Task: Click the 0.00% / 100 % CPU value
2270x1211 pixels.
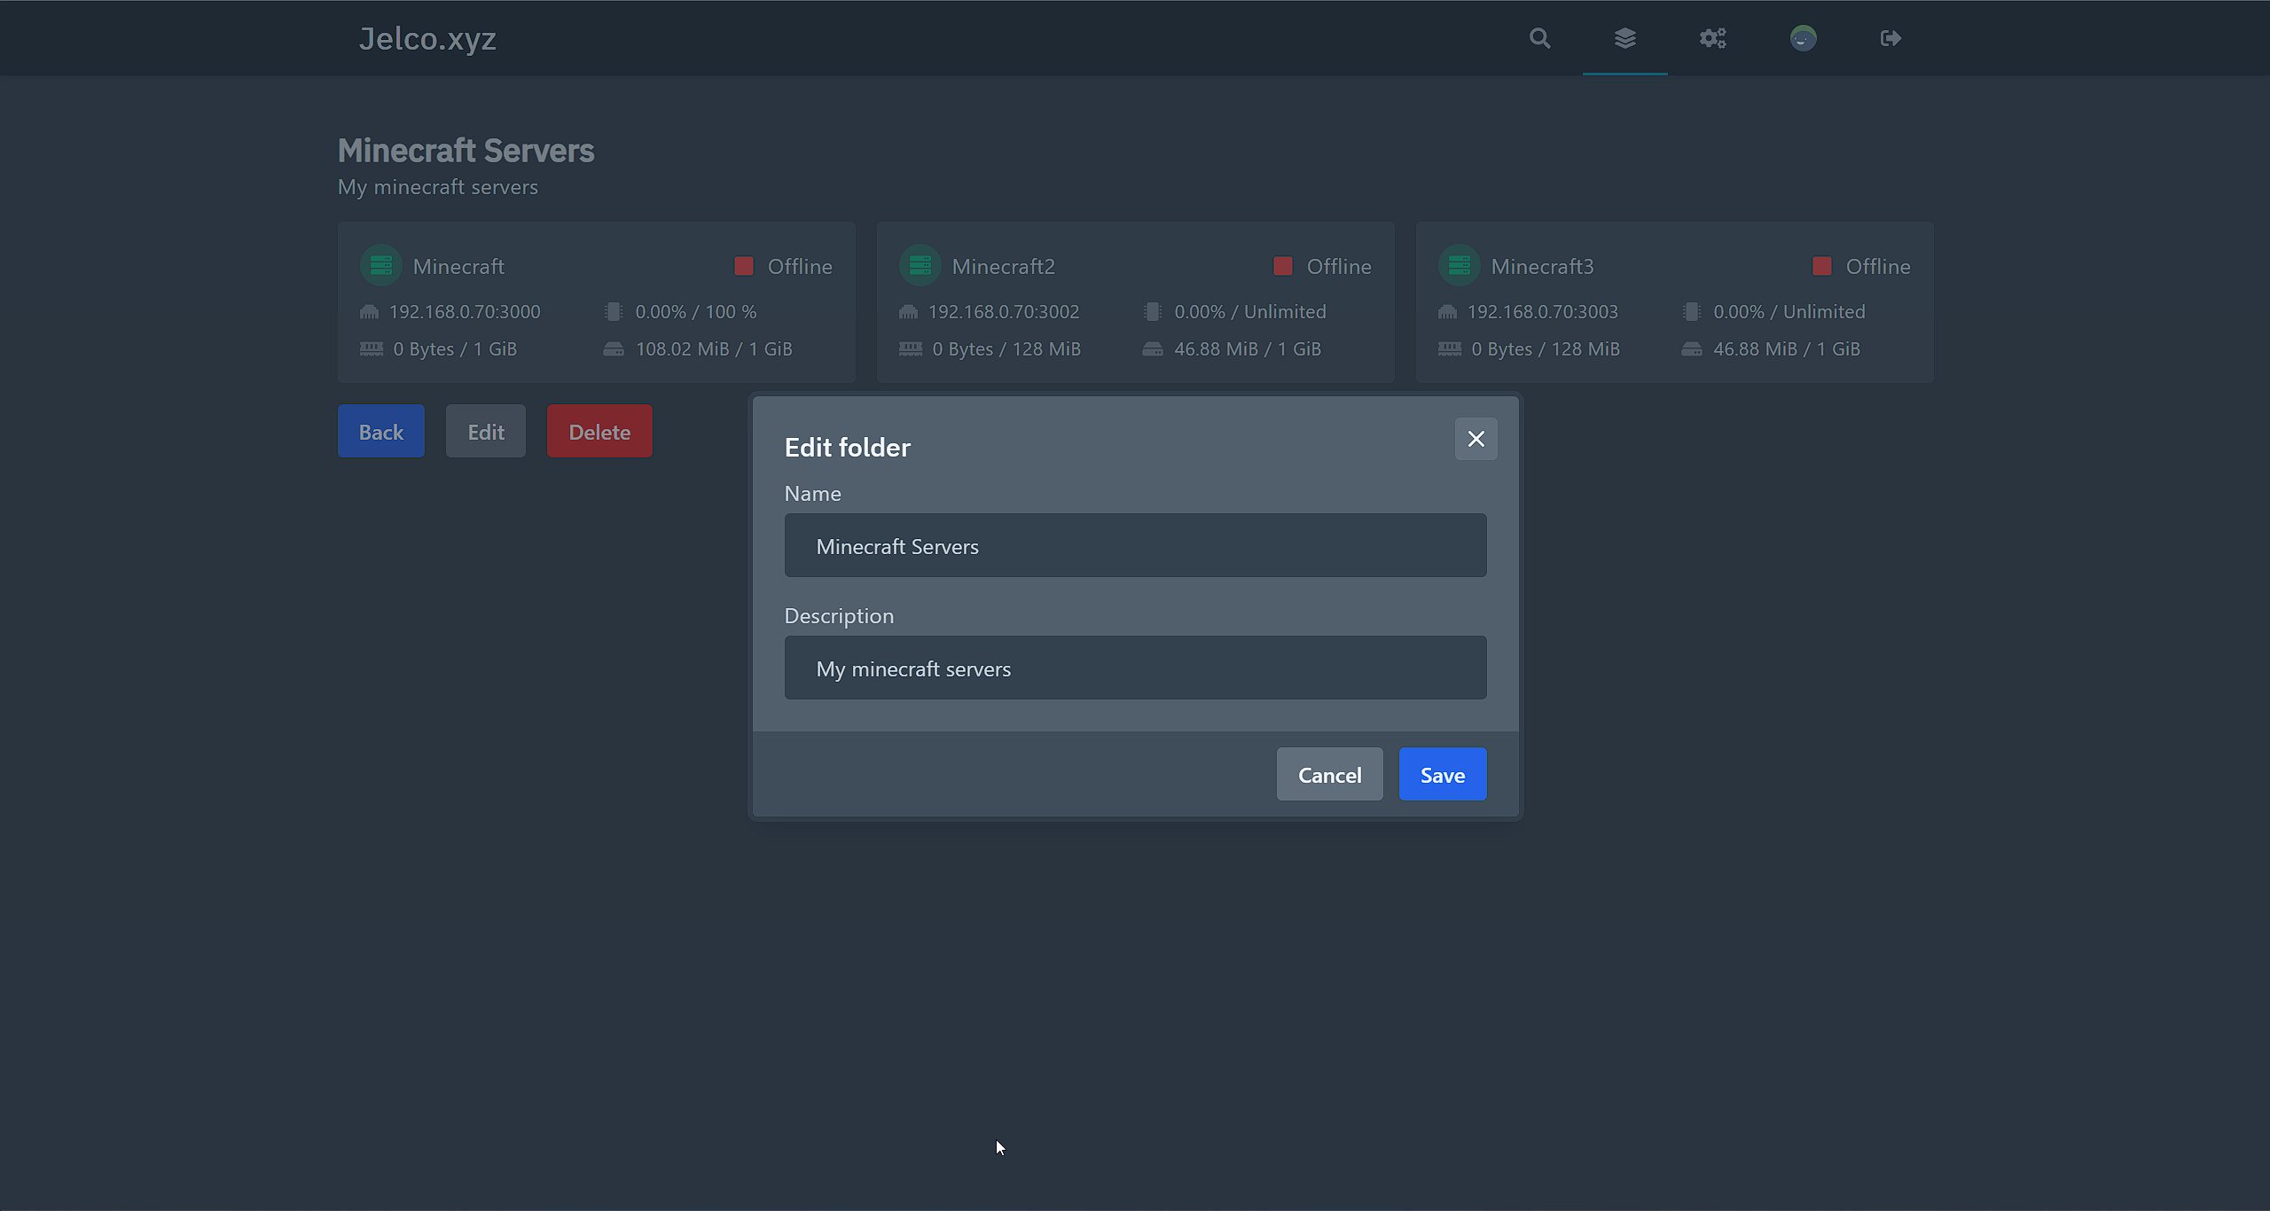Action: coord(696,311)
